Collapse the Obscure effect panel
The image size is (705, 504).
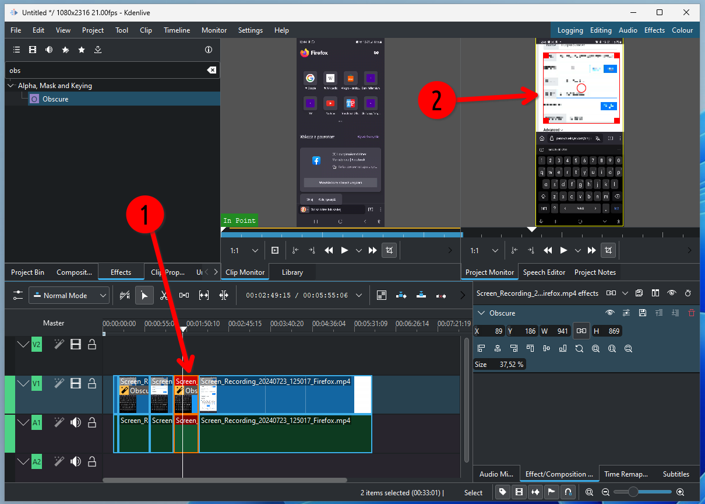(482, 313)
